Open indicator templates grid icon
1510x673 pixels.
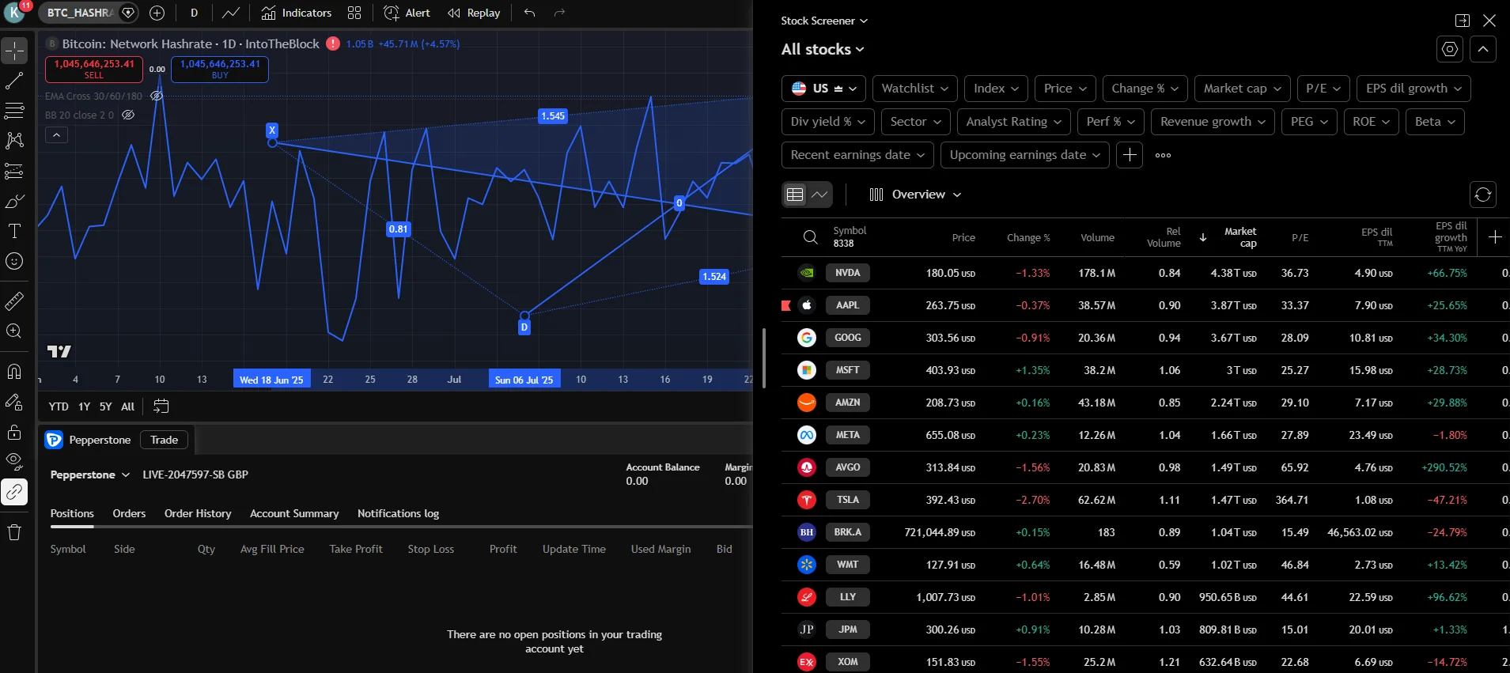[x=354, y=13]
